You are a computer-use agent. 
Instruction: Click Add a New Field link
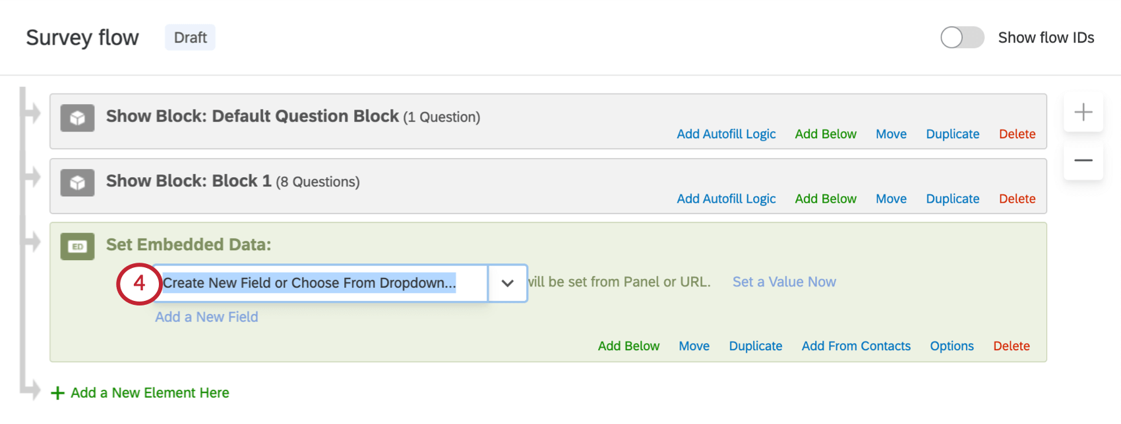click(x=206, y=317)
